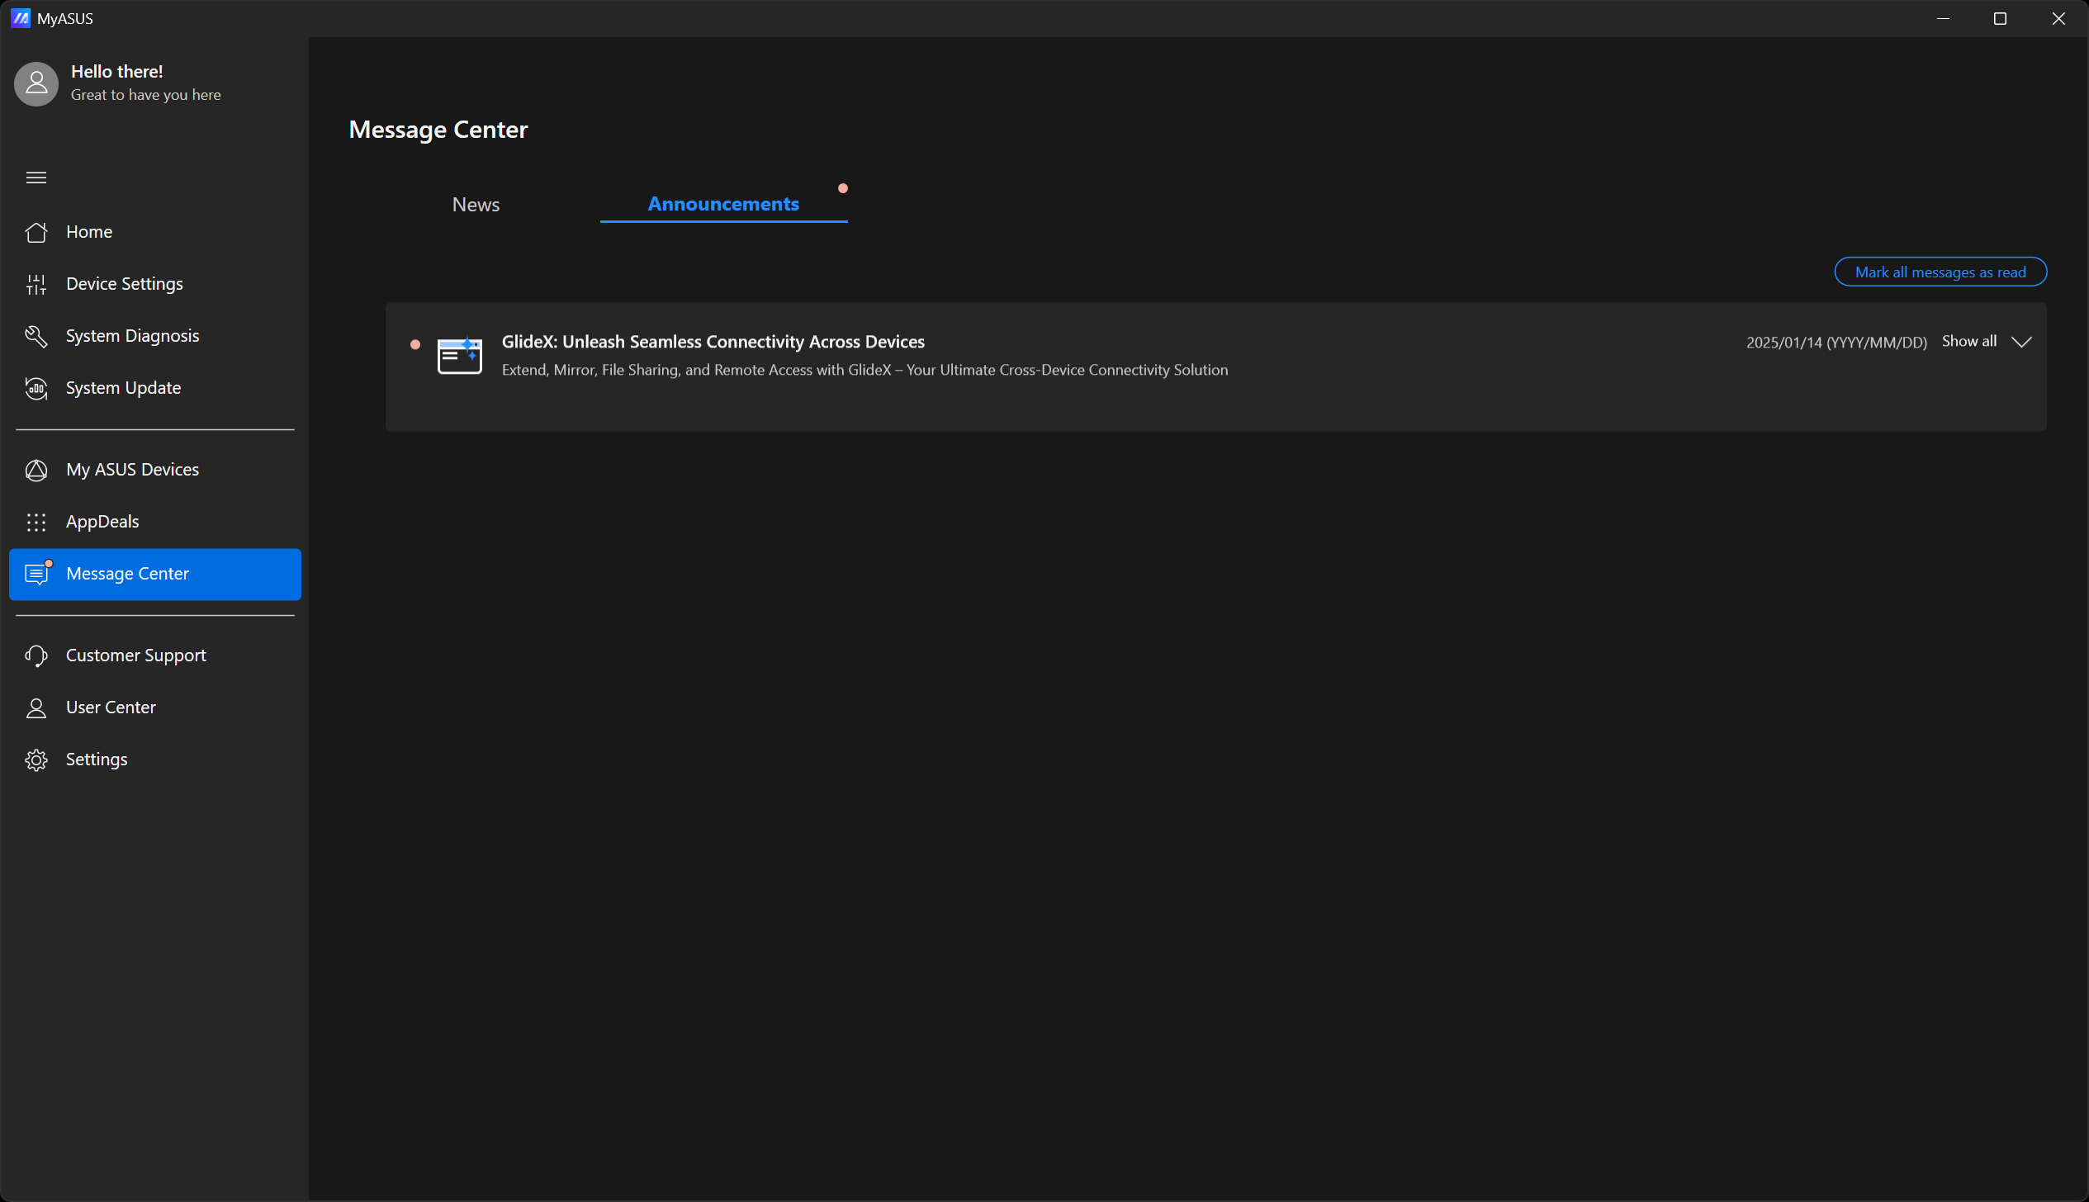The height and width of the screenshot is (1202, 2089).
Task: Switch to the News tab
Action: [476, 205]
